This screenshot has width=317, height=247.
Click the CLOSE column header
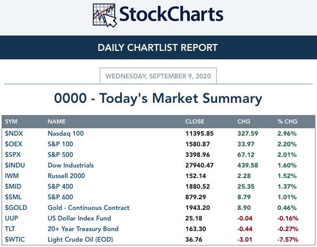[195, 121]
